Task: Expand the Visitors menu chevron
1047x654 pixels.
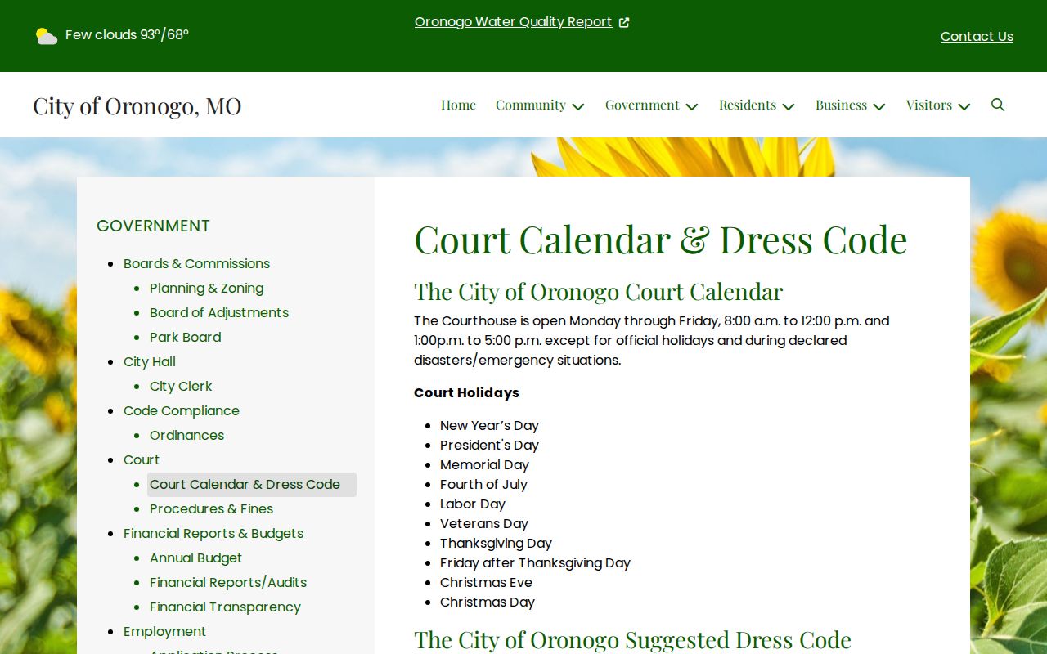Action: click(964, 106)
